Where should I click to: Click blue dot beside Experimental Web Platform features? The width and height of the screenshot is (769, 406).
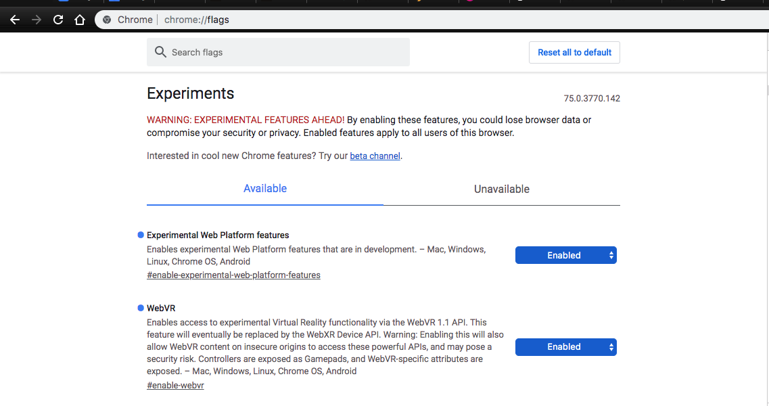click(141, 235)
